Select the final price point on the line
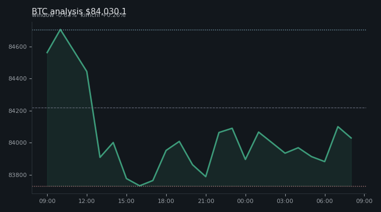The image size is (381, 212). 351,138
